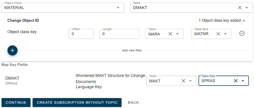Screen dimensions: 254x108
Task: Expand the MATNR table field dropdown
Action: pyautogui.click(x=225, y=34)
